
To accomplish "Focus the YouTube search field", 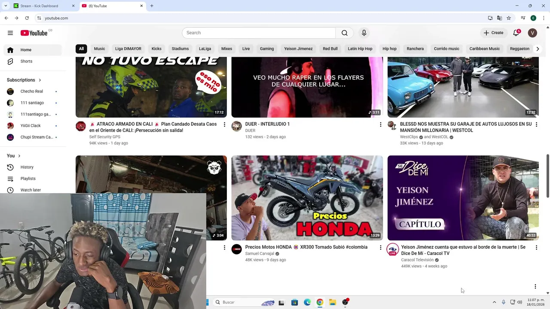I will tap(259, 33).
